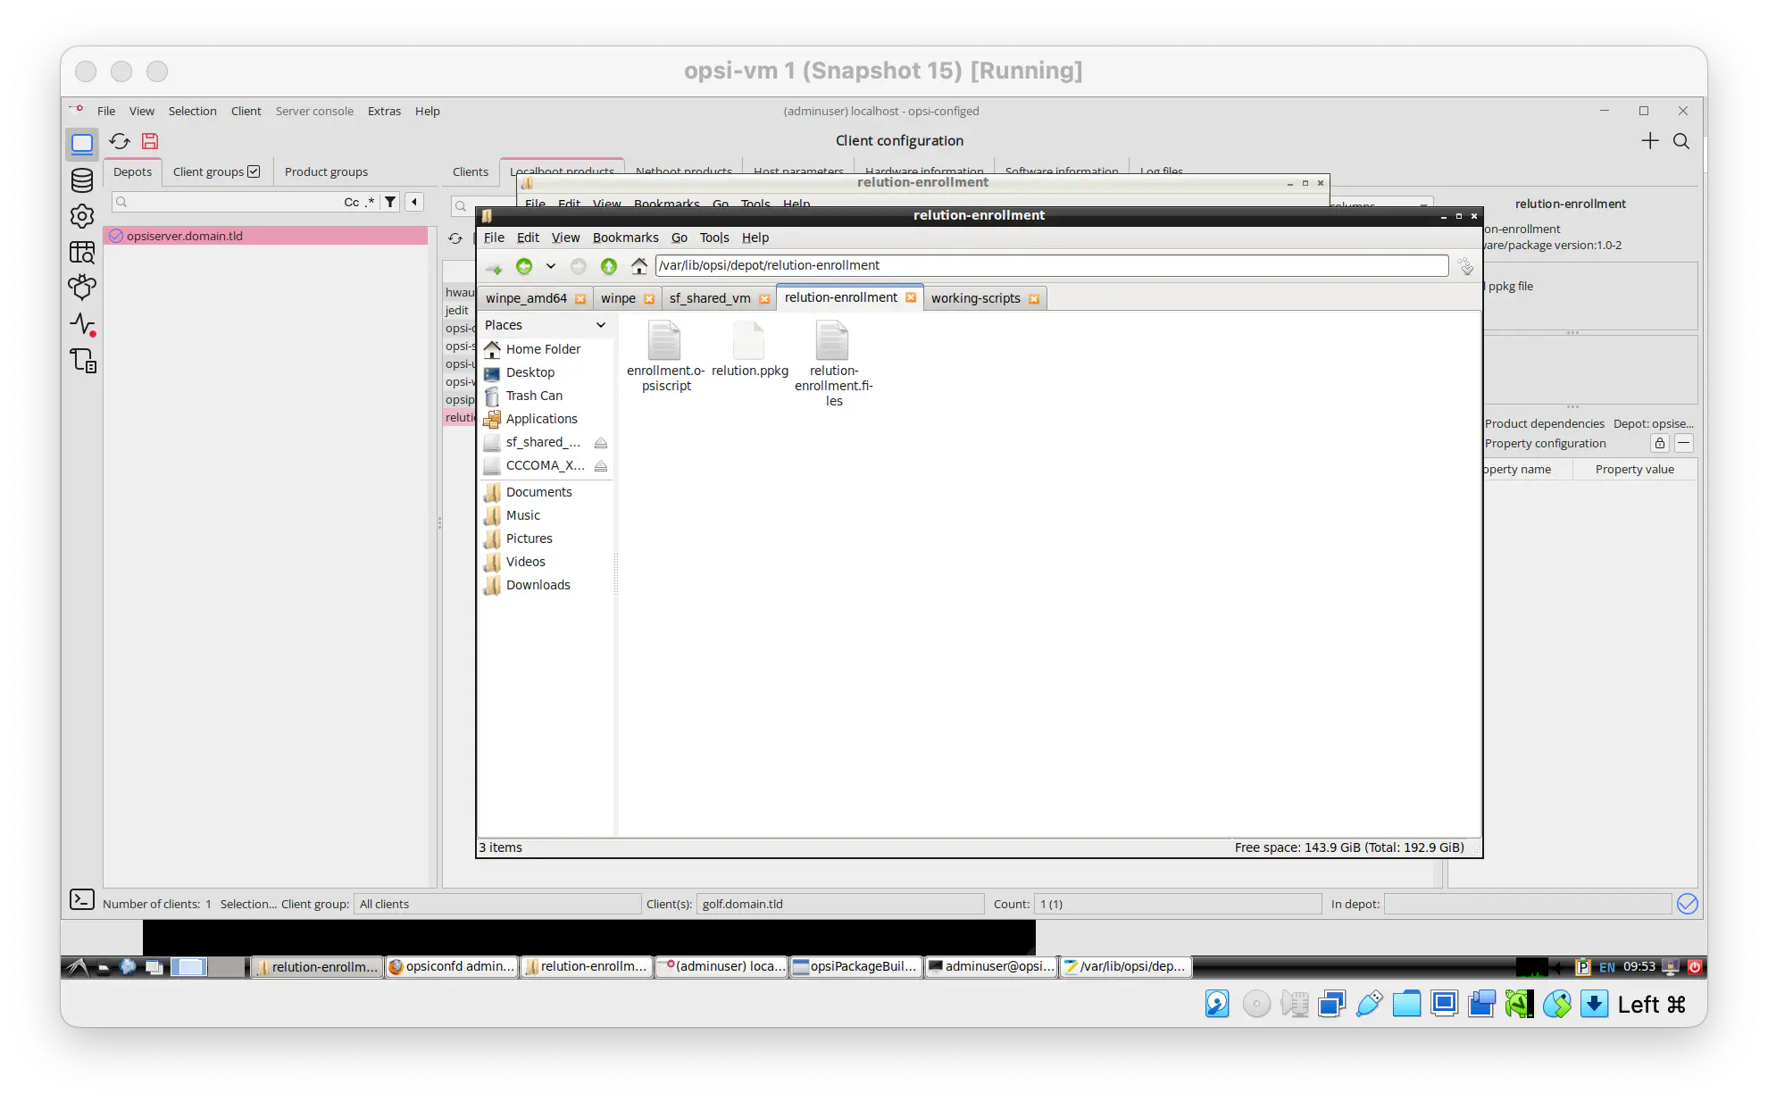Open the back history dropdown arrow
Image resolution: width=1768 pixels, height=1102 pixels.
pyautogui.click(x=551, y=266)
